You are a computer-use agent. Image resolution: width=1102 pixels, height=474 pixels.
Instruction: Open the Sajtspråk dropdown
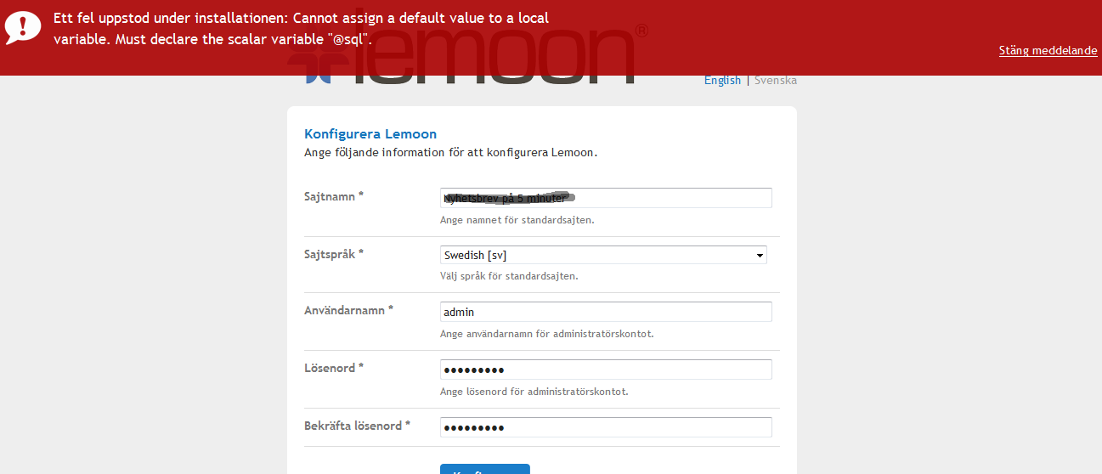[603, 255]
